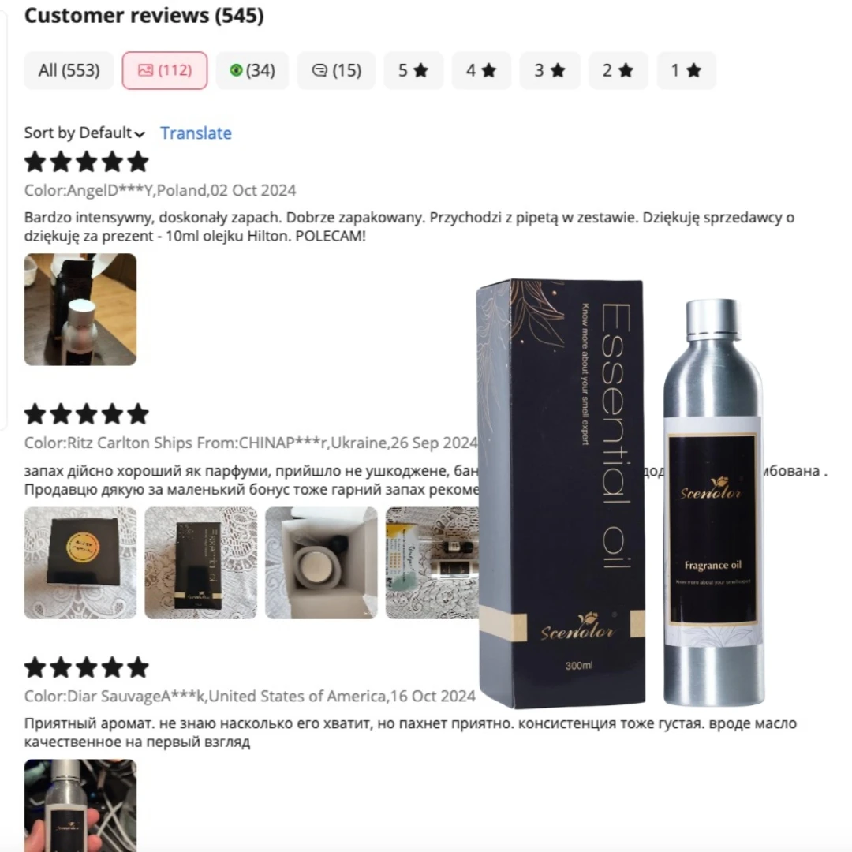The height and width of the screenshot is (852, 852).
Task: Open the Sort by Default dropdown
Action: pyautogui.click(x=84, y=133)
